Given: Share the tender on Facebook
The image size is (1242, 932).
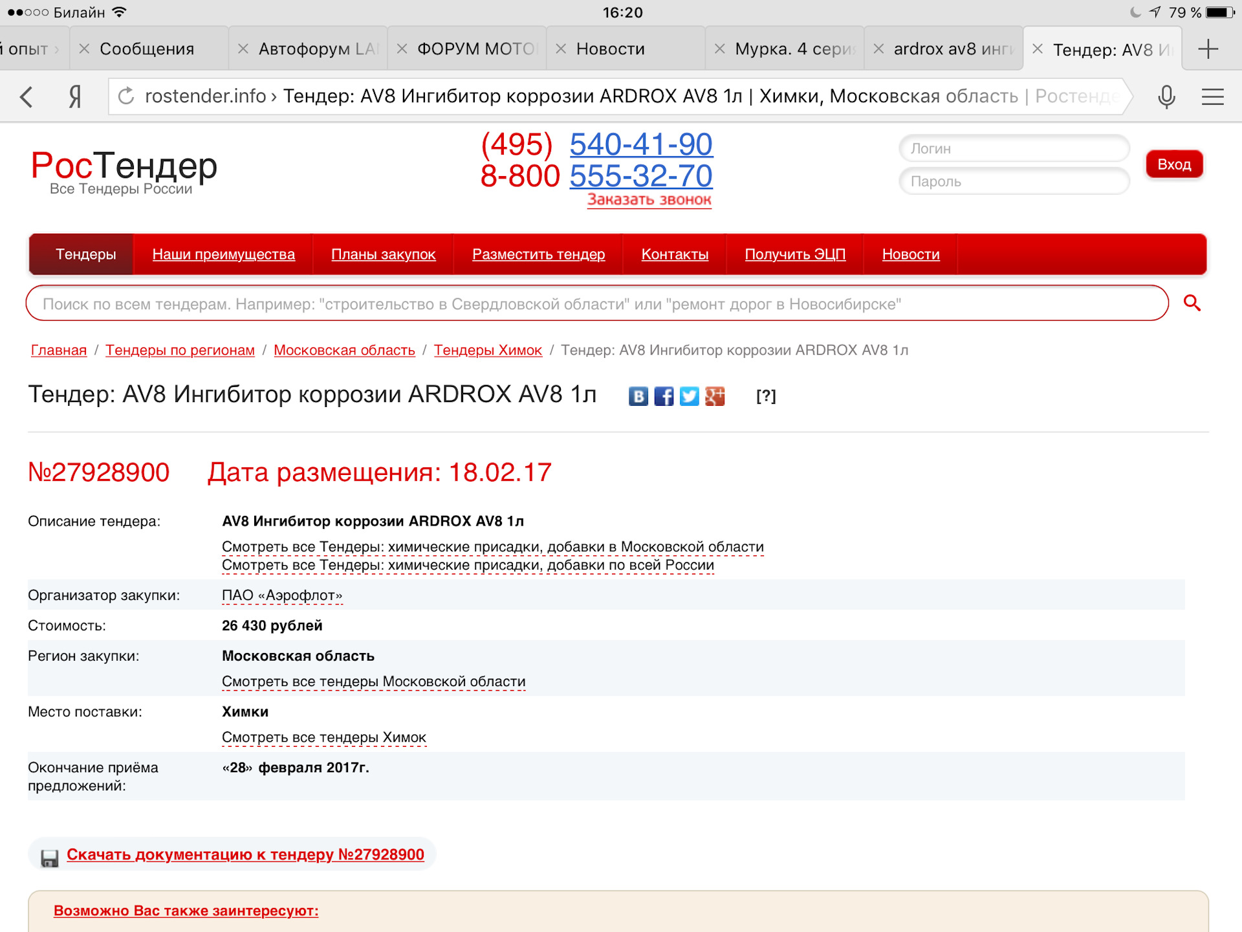Looking at the screenshot, I should [x=664, y=396].
